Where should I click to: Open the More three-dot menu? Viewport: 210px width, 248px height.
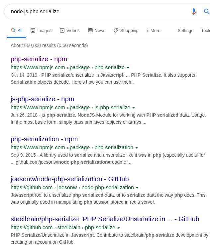point(153,31)
